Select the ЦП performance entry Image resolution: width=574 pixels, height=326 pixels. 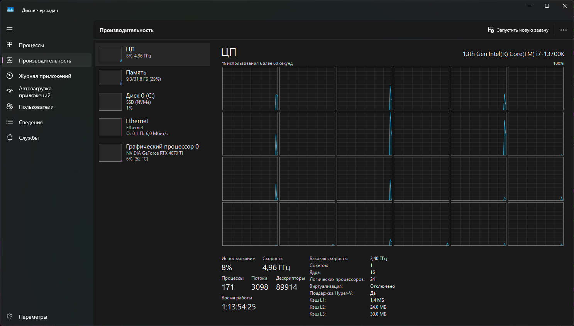[152, 54]
